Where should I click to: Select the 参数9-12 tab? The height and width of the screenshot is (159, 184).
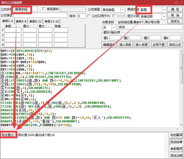(35, 21)
